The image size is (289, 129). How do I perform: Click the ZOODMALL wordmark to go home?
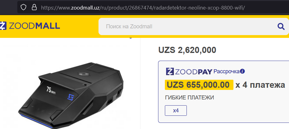[35, 26]
